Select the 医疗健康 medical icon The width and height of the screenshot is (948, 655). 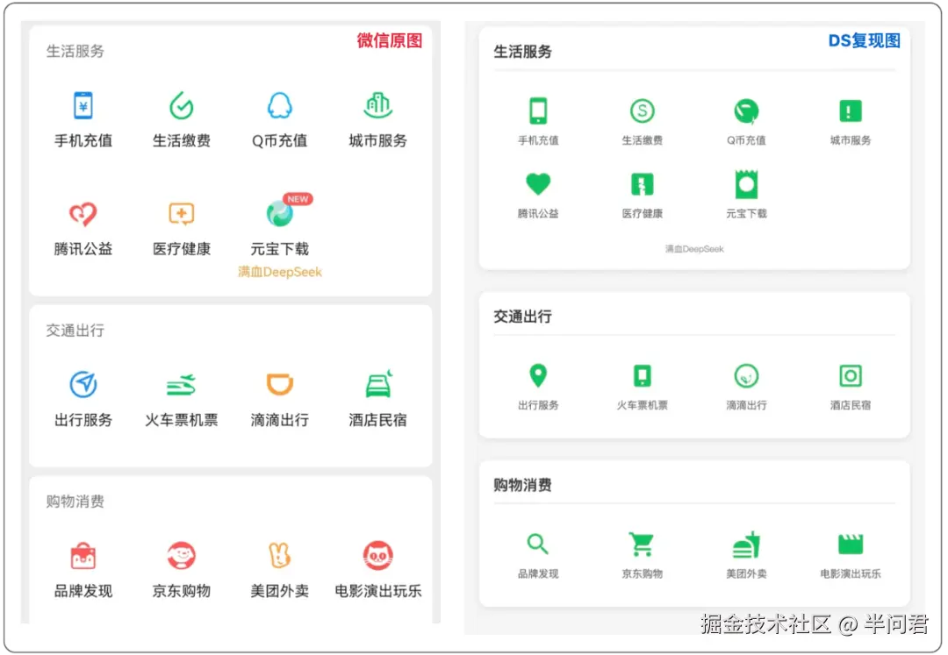(182, 213)
